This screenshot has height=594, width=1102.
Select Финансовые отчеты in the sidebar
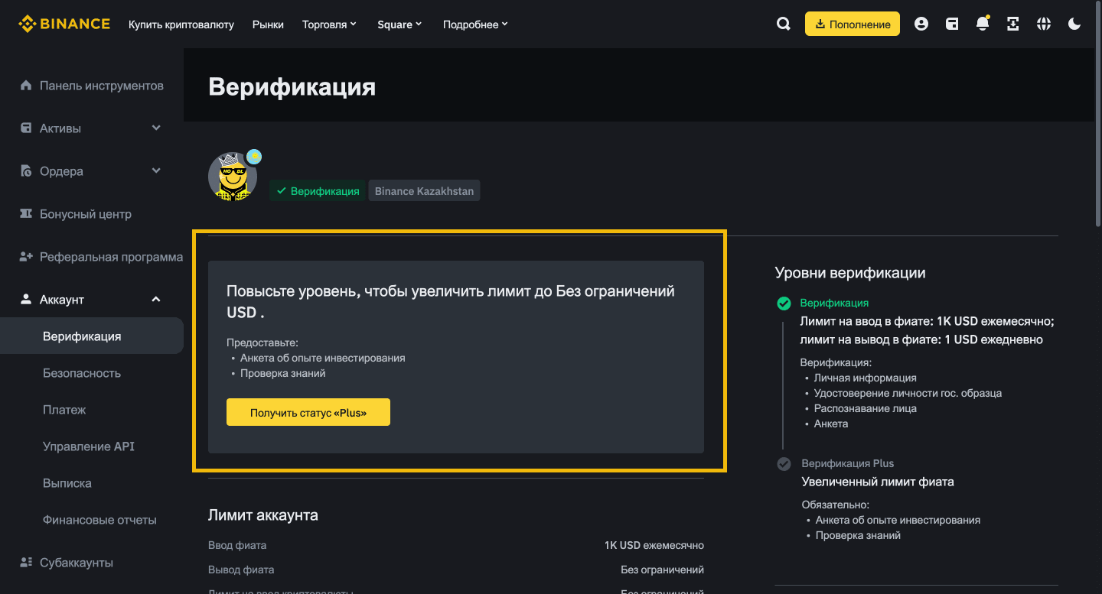click(x=99, y=520)
